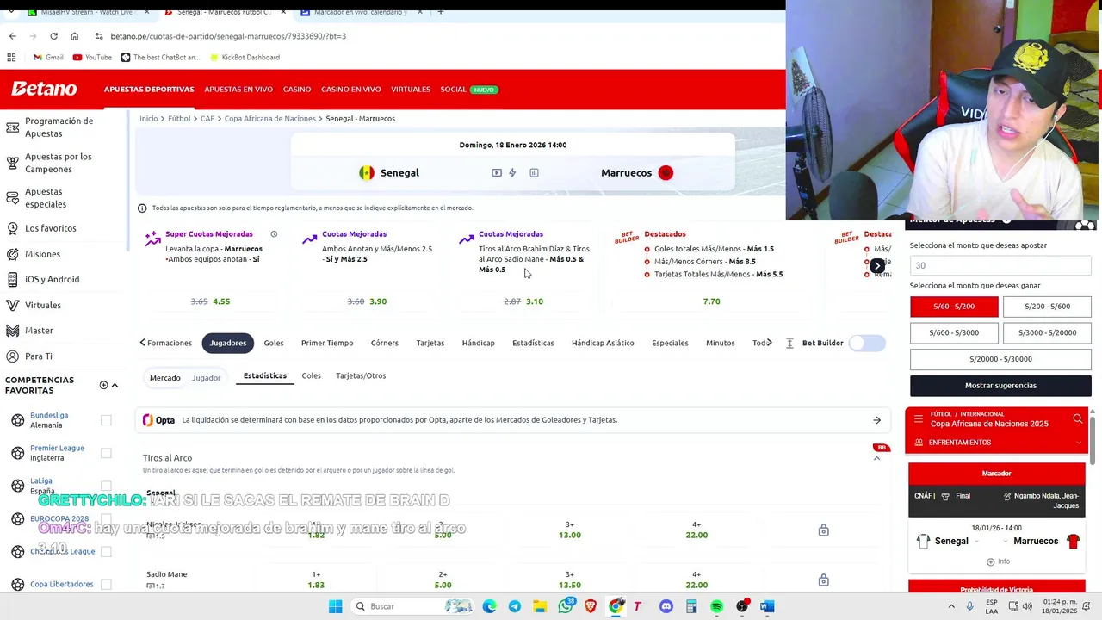The image size is (1102, 620).
Task: Click Info plus icon in Marcador widget
Action: pos(990,561)
